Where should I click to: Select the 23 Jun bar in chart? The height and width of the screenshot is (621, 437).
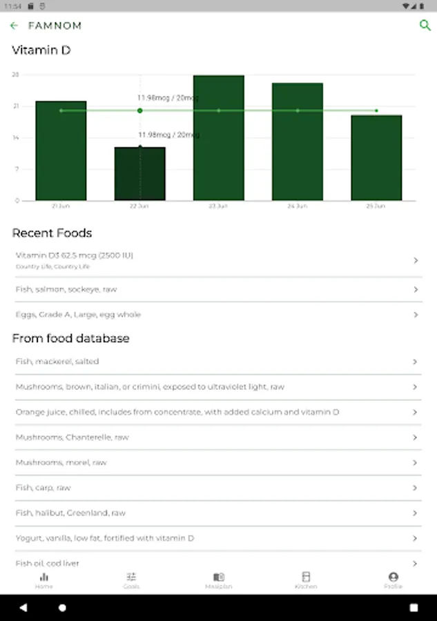click(218, 138)
